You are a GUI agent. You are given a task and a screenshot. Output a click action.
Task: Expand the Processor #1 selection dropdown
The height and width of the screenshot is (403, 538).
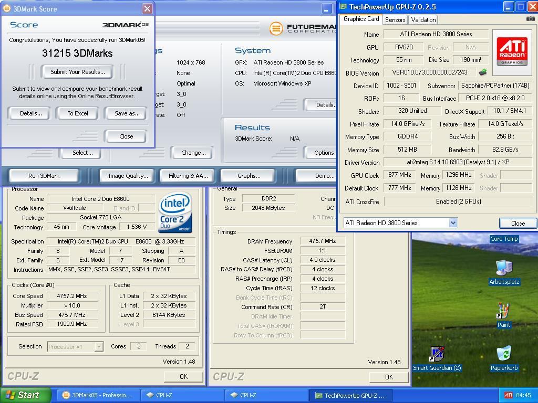click(x=99, y=347)
